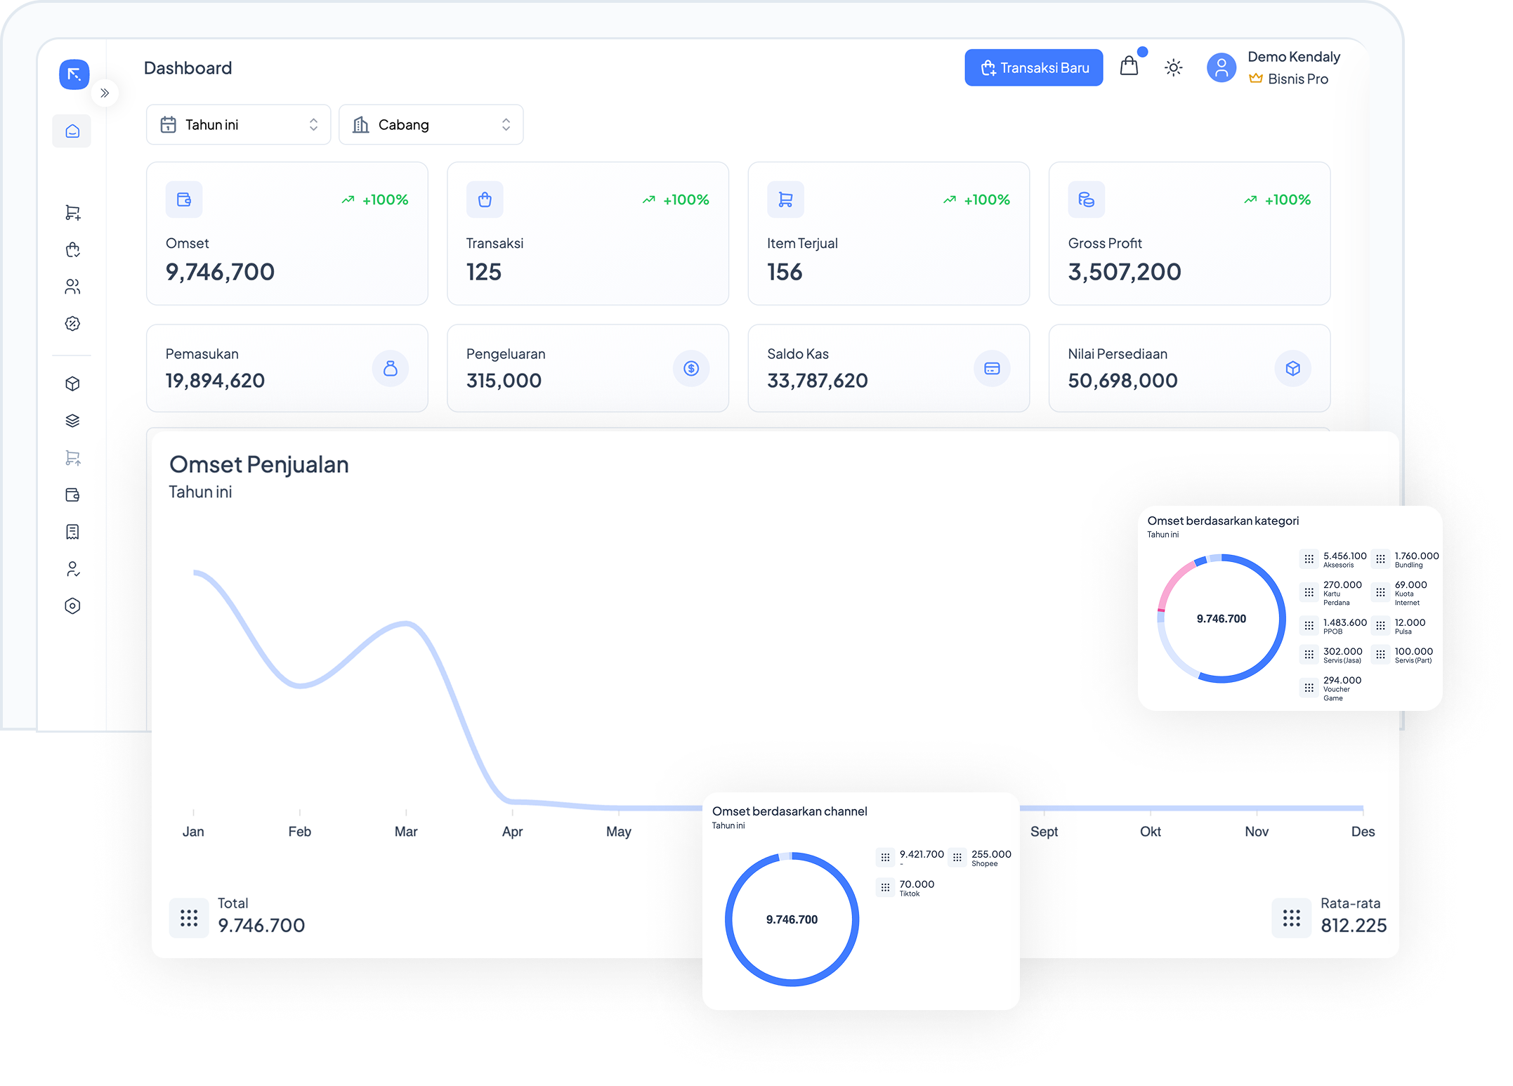This screenshot has width=1513, height=1086.
Task: Open the Tahun ini period dropdown
Action: (x=238, y=125)
